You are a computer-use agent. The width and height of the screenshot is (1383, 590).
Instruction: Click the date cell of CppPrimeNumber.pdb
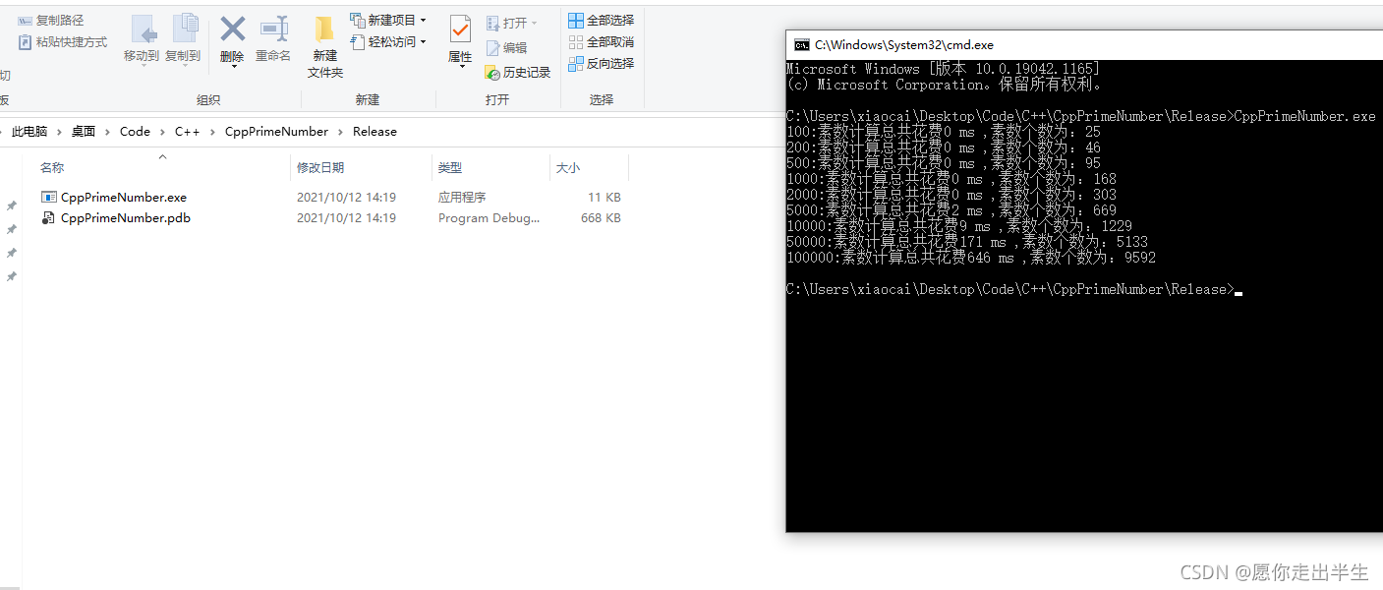click(346, 217)
